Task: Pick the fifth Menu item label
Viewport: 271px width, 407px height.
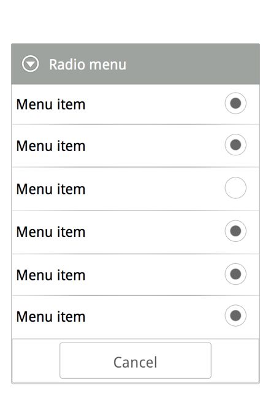Action: (x=51, y=275)
